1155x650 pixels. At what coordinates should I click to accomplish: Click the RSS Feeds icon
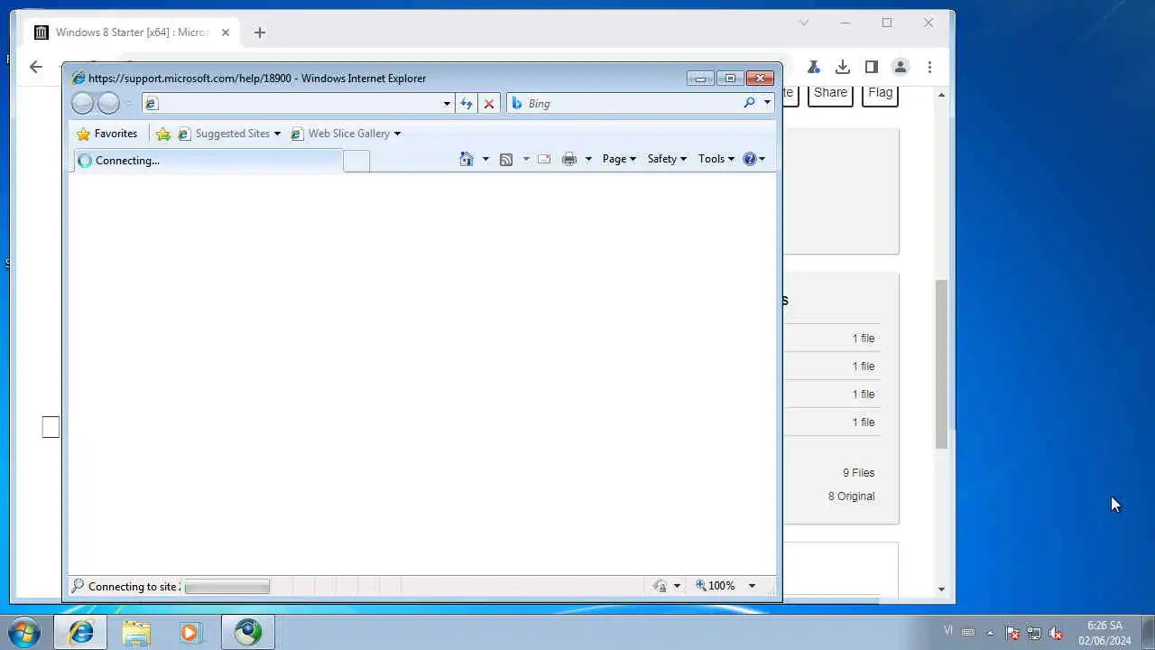point(506,159)
